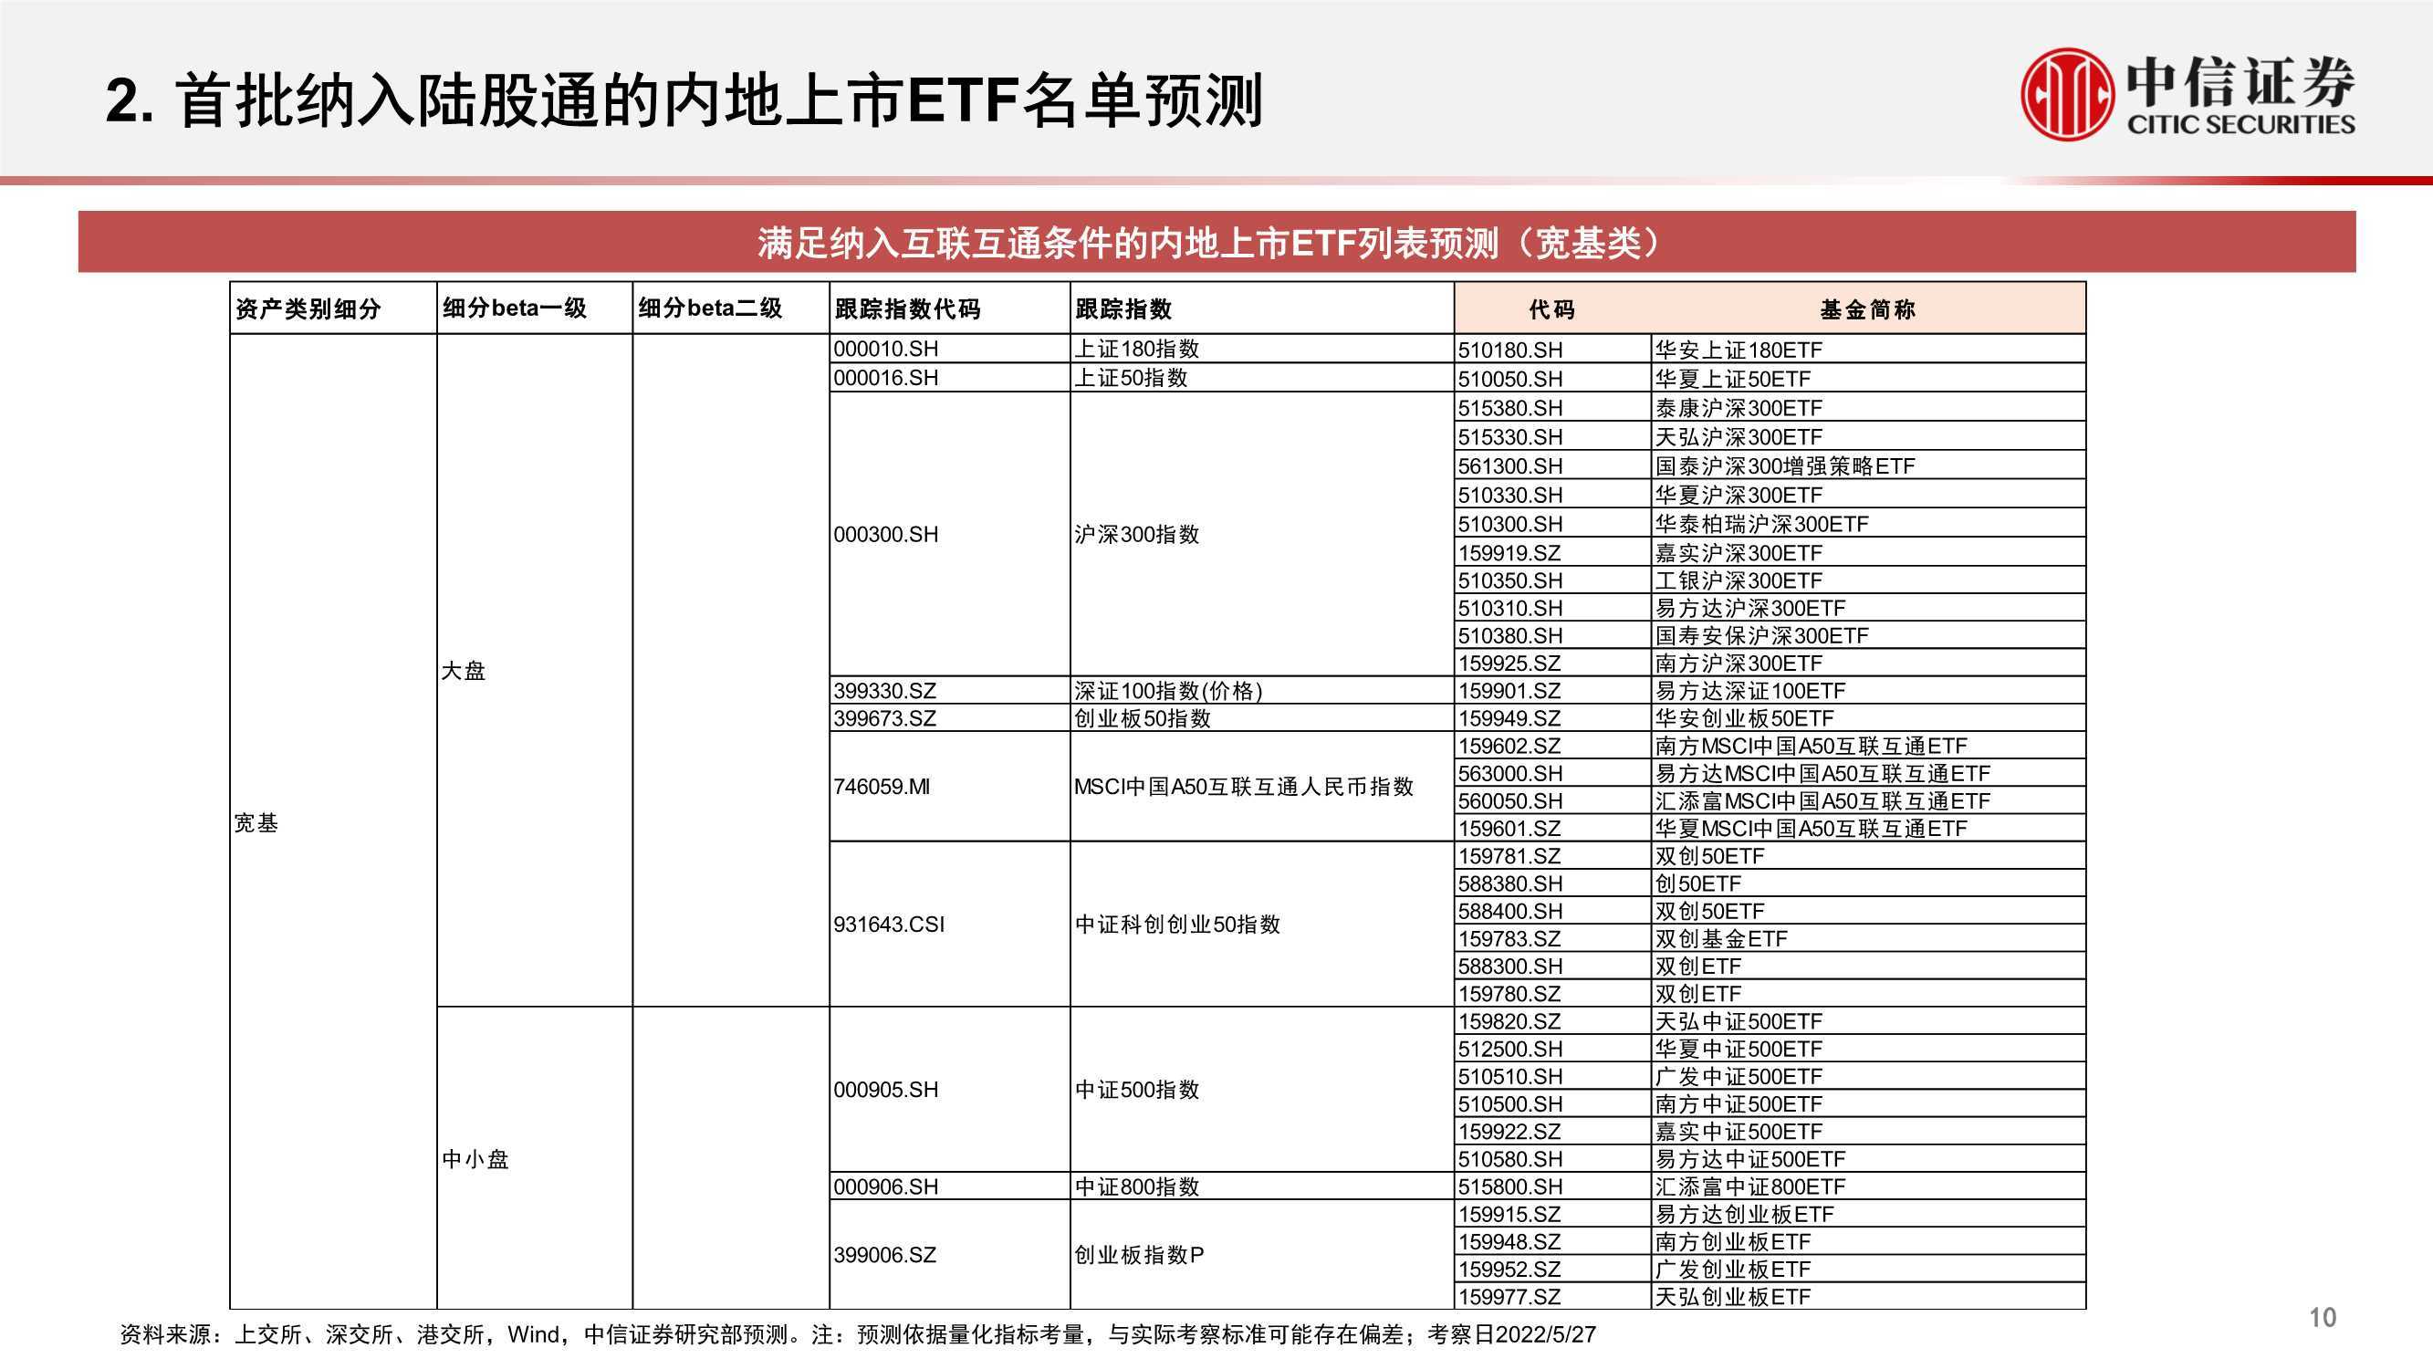Click the CITIC Securities logo emblem
The width and height of the screenshot is (2433, 1369).
click(x=2066, y=96)
